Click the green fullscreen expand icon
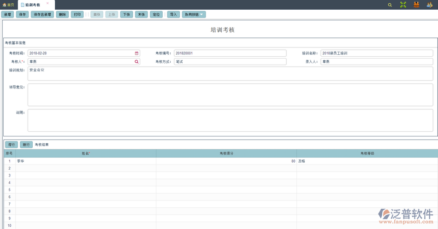This screenshot has width=438, height=229. 403,5
